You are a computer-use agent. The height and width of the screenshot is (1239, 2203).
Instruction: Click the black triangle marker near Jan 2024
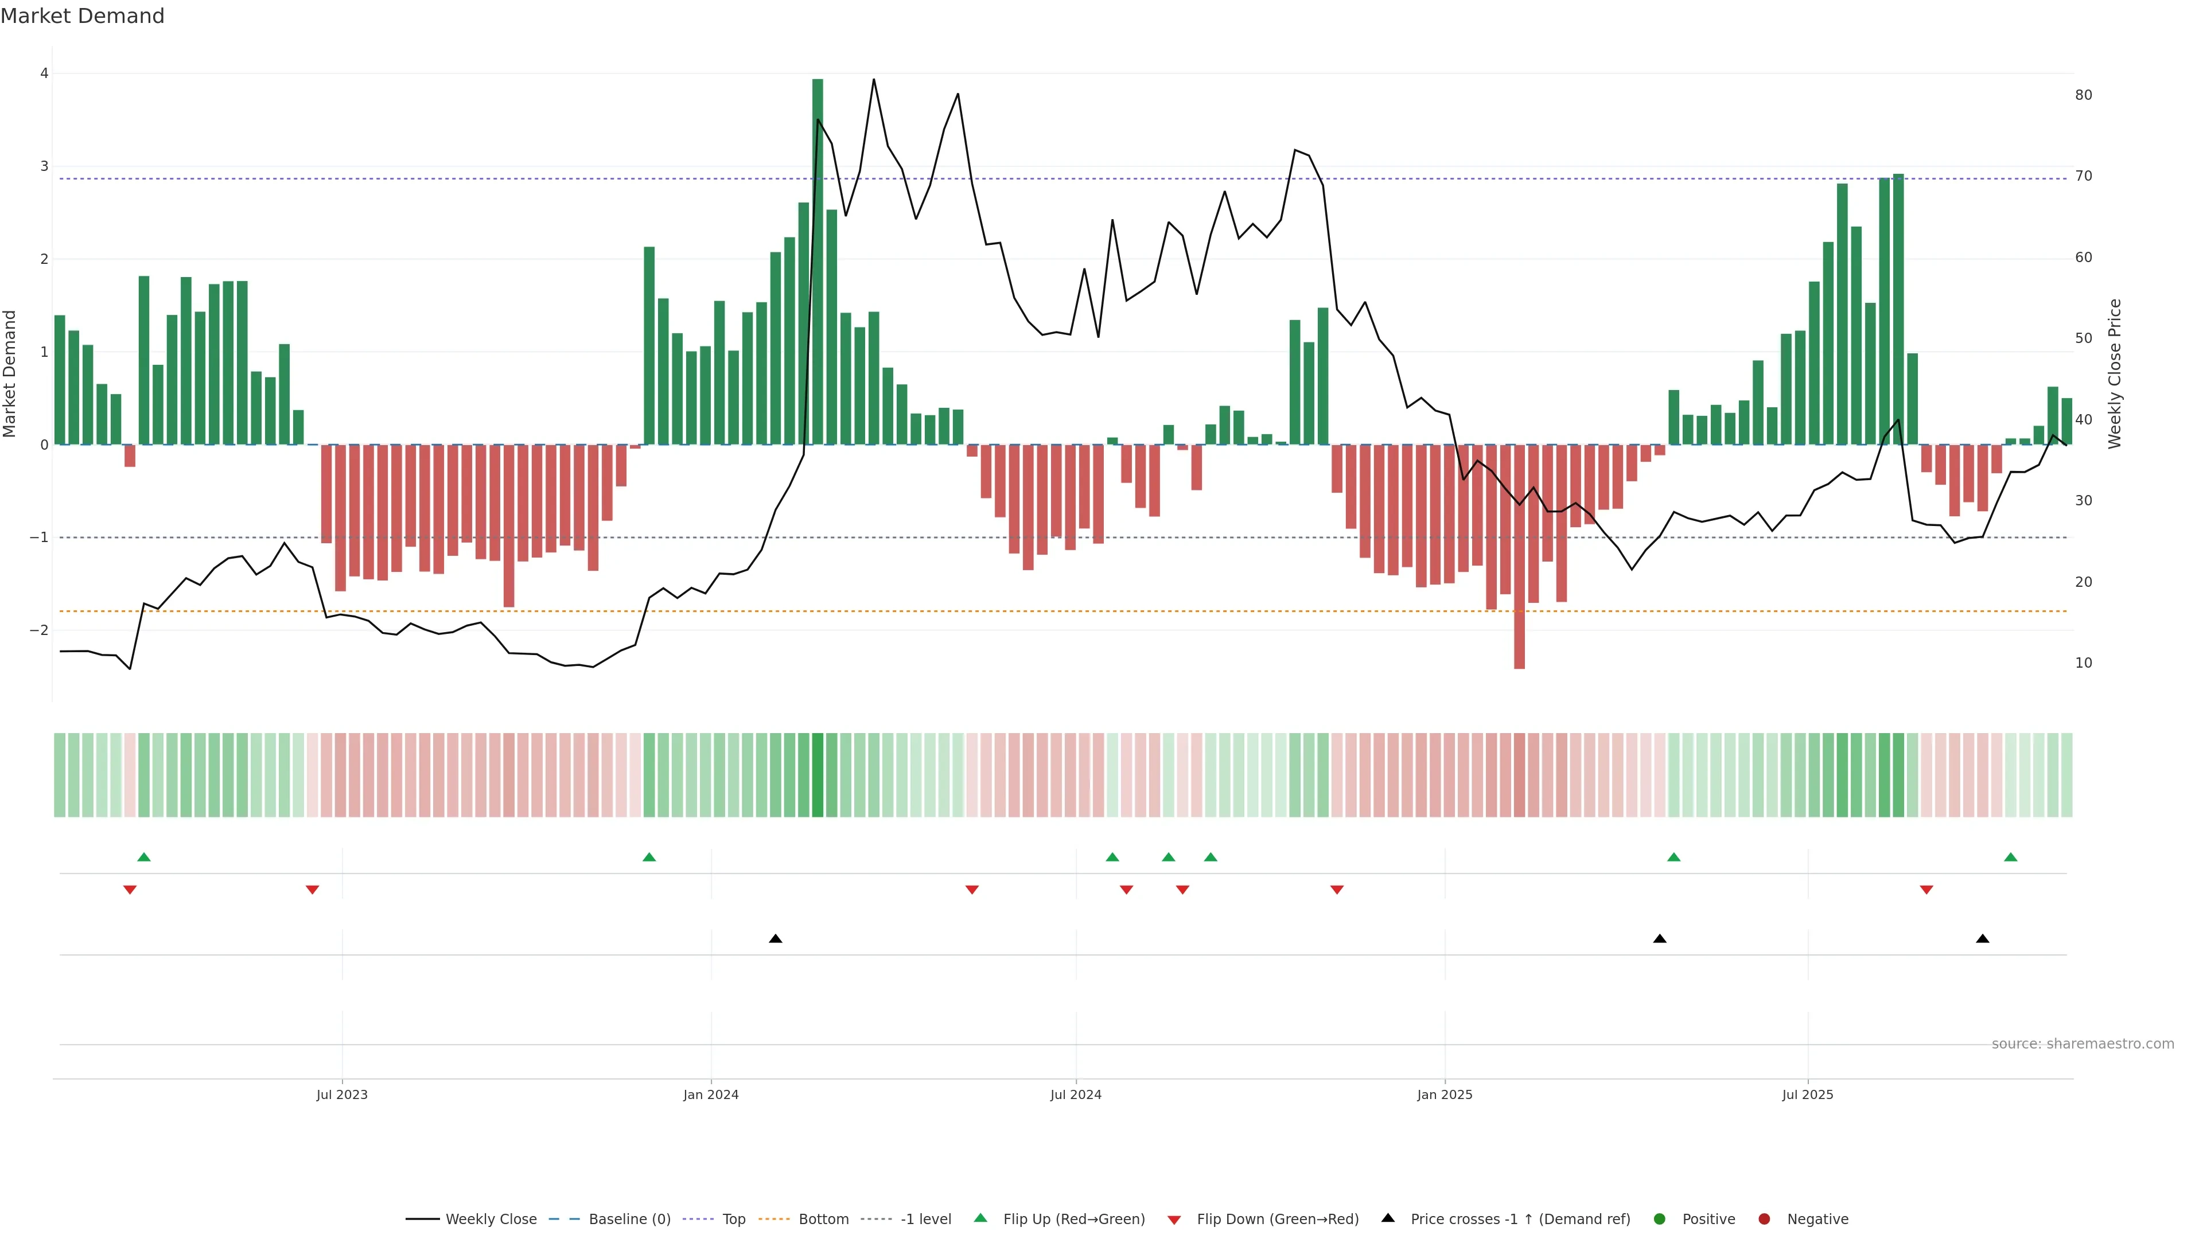coord(776,939)
